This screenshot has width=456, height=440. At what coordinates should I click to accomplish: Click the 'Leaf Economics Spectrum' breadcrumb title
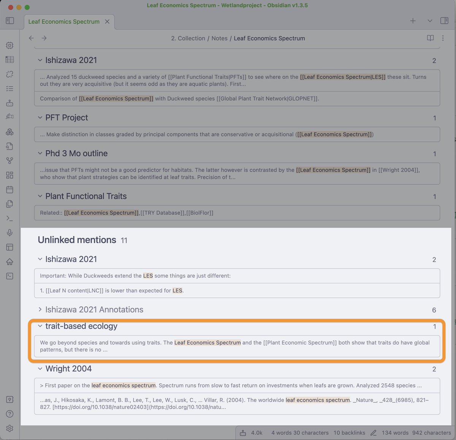click(269, 38)
